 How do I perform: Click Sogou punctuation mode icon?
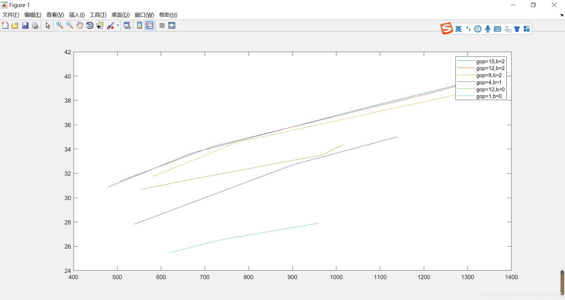point(468,29)
